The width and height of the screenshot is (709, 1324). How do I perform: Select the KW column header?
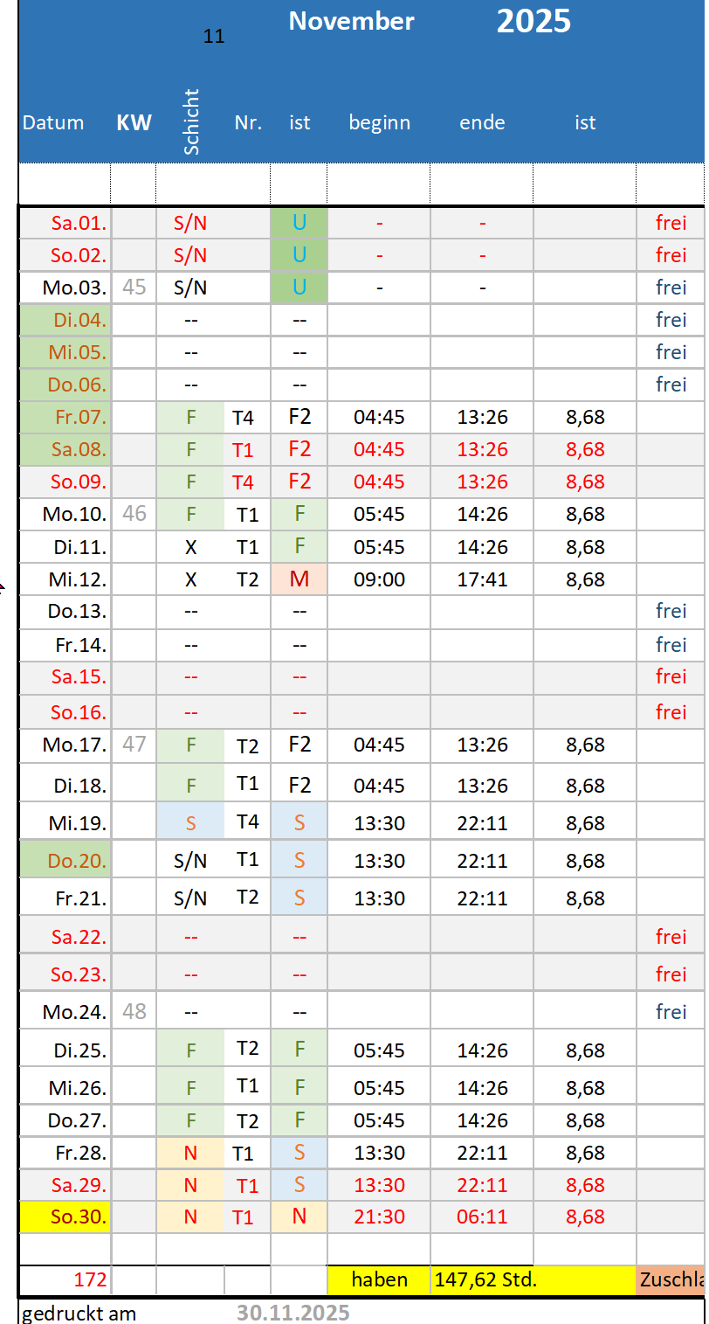pyautogui.click(x=134, y=123)
